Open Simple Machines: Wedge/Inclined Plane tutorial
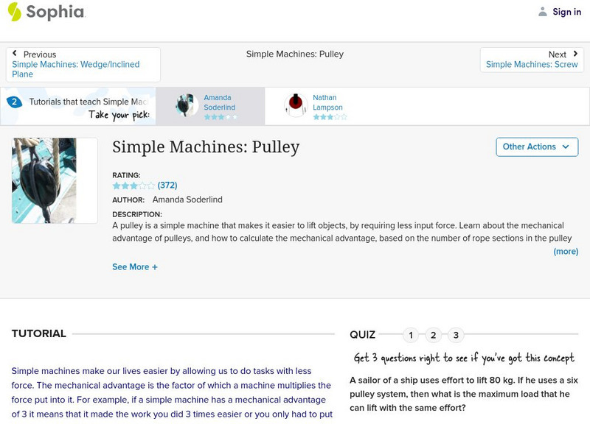 pos(75,69)
